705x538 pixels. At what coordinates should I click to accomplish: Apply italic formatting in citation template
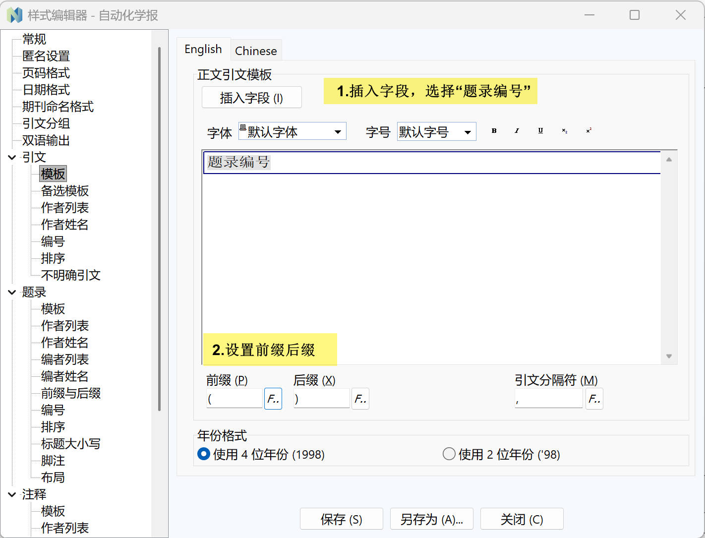pos(517,131)
